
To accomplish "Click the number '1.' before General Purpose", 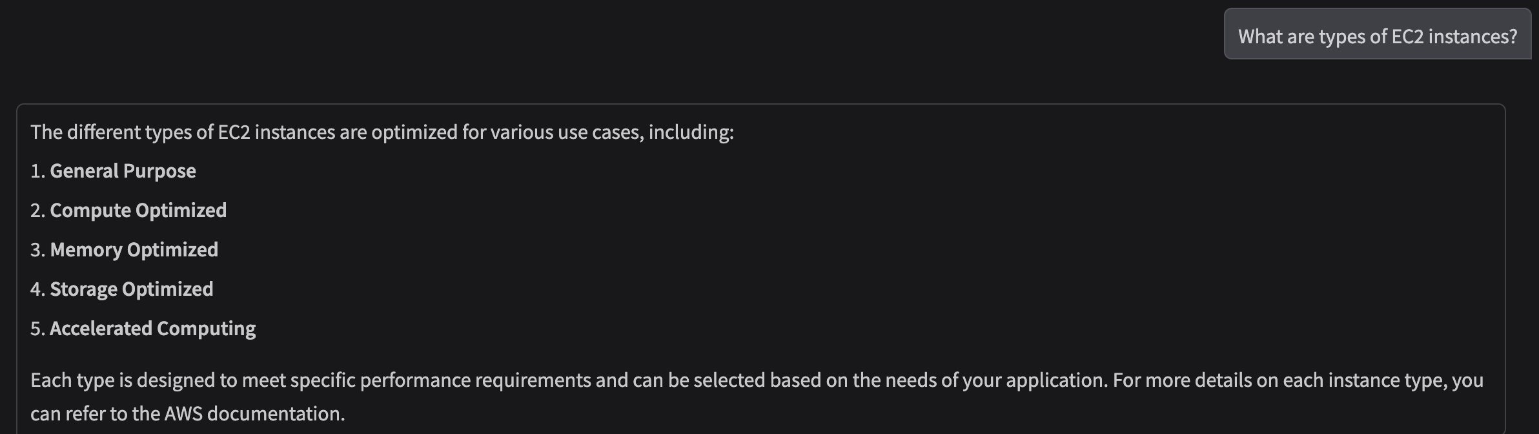I will pos(37,171).
